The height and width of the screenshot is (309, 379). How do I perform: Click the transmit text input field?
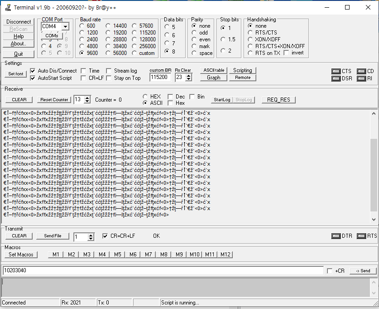163,271
